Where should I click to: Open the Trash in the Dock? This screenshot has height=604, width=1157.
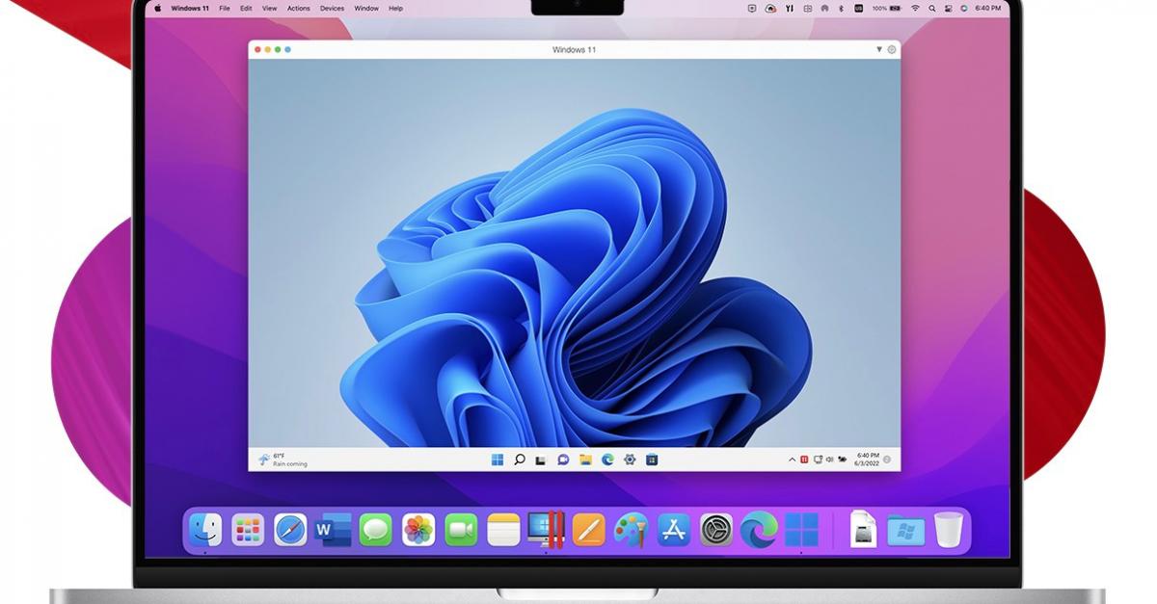(948, 529)
